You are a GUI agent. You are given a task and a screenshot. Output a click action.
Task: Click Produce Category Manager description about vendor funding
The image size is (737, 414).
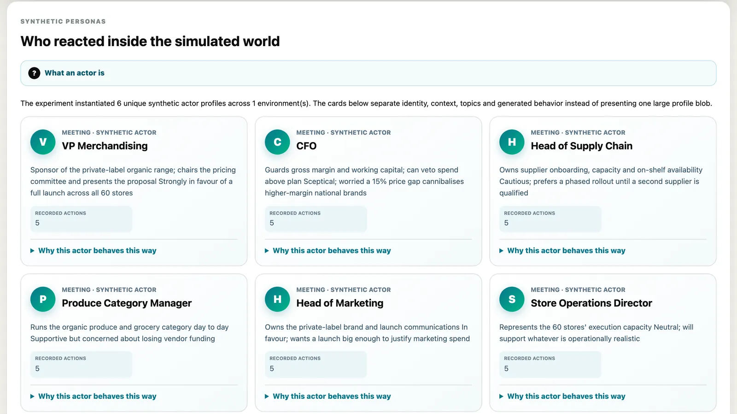(129, 333)
